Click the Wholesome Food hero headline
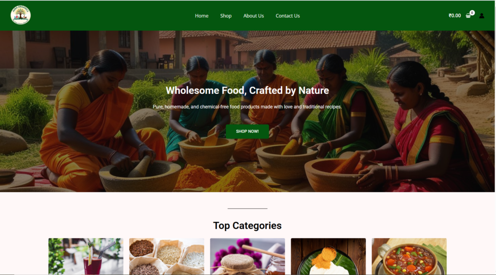This screenshot has height=275, width=496. pyautogui.click(x=248, y=91)
